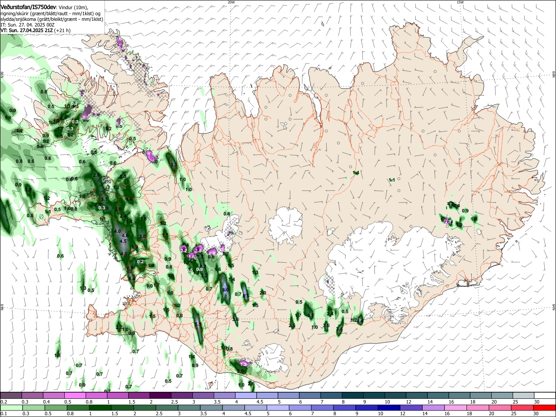556x417 pixels.
Task: Click the 0.2 label in the upper legend
Action: tap(3, 402)
